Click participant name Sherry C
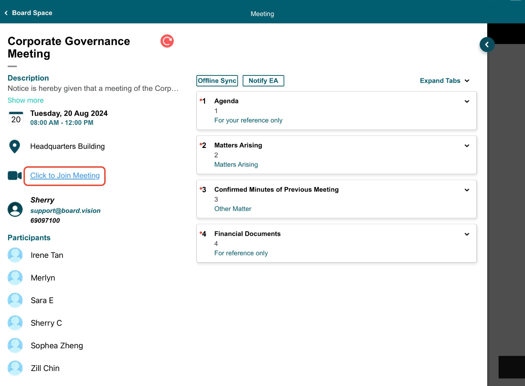Image resolution: width=525 pixels, height=386 pixels. coord(46,323)
